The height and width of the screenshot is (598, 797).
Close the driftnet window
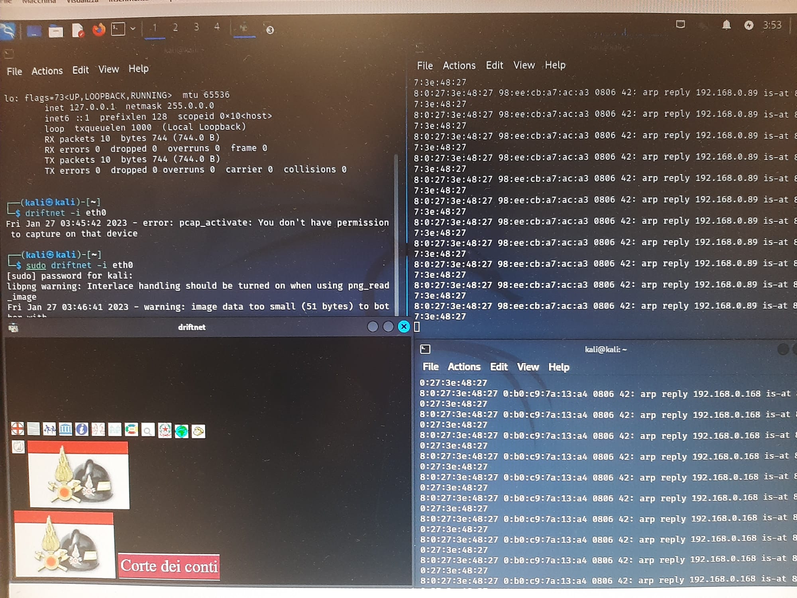point(404,327)
